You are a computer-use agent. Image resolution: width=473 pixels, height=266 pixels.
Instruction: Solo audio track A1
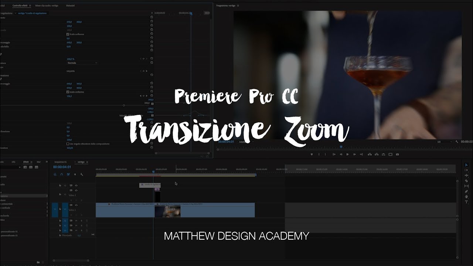coord(81,221)
